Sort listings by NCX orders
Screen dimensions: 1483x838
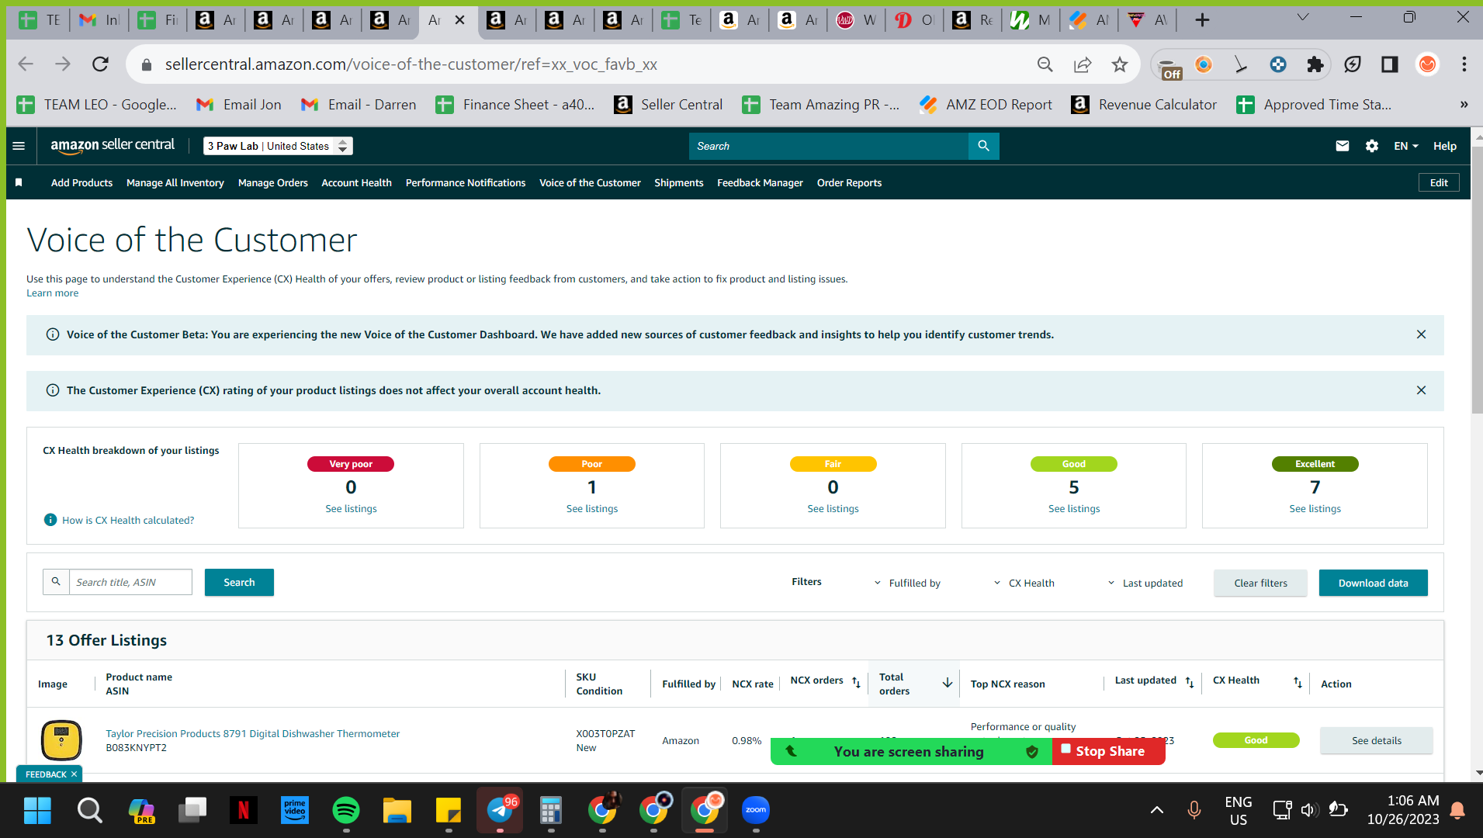tap(856, 682)
